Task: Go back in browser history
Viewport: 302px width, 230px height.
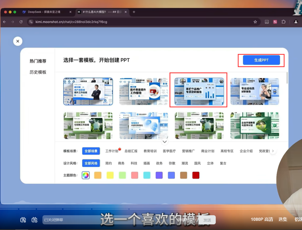Action: click(4, 22)
